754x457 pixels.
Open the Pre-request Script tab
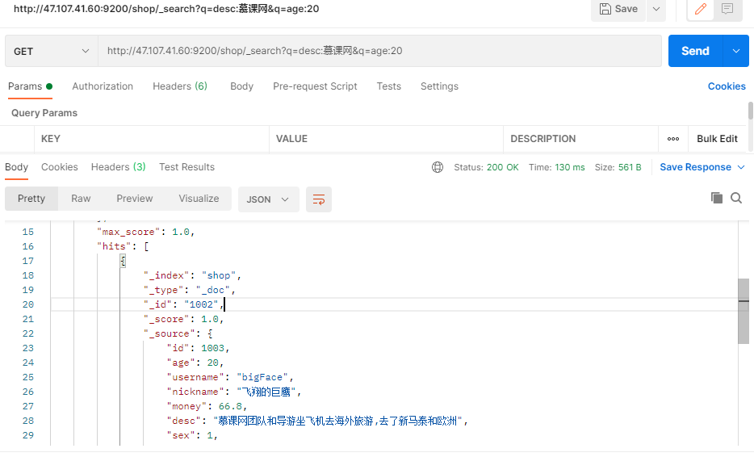(x=315, y=86)
